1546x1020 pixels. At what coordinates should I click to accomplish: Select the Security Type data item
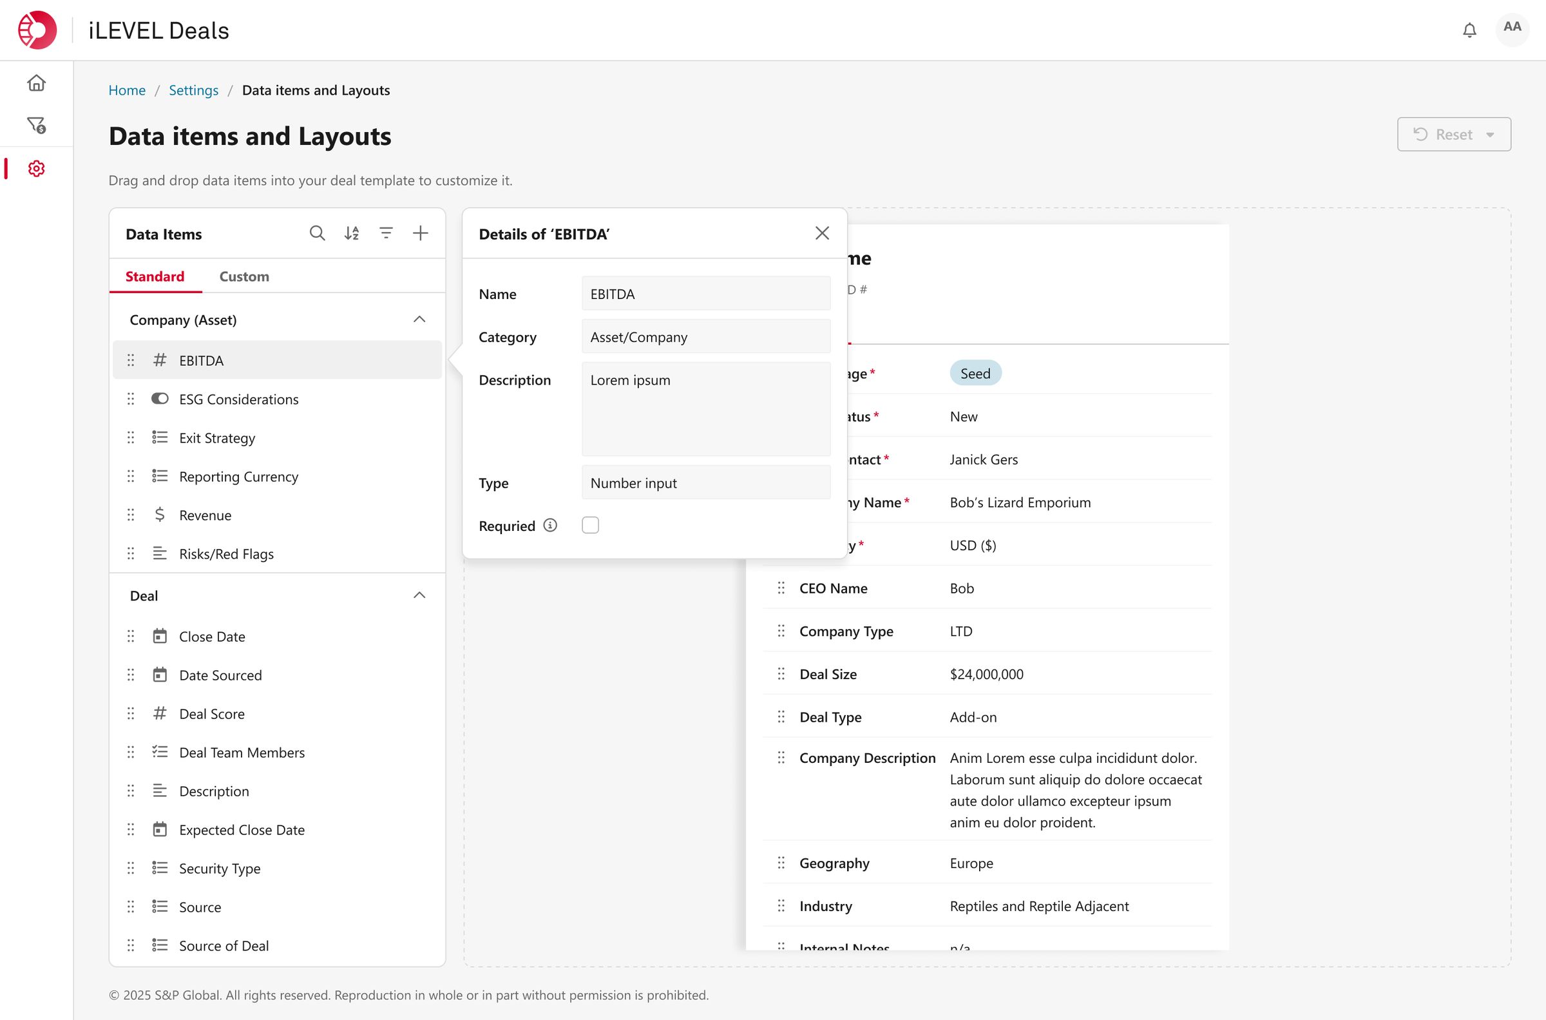(x=277, y=869)
